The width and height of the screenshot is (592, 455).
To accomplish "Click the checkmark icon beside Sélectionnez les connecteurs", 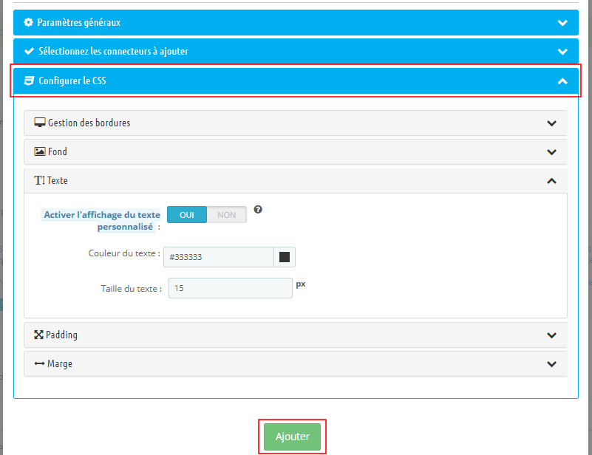I will [29, 52].
